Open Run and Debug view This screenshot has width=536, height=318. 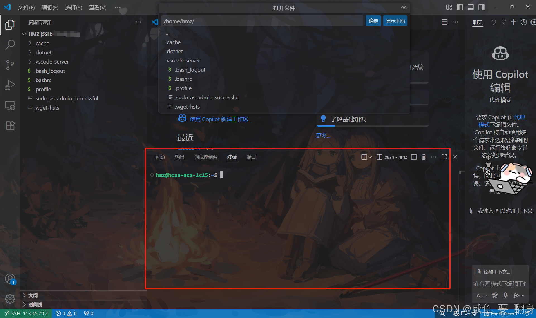[x=10, y=85]
